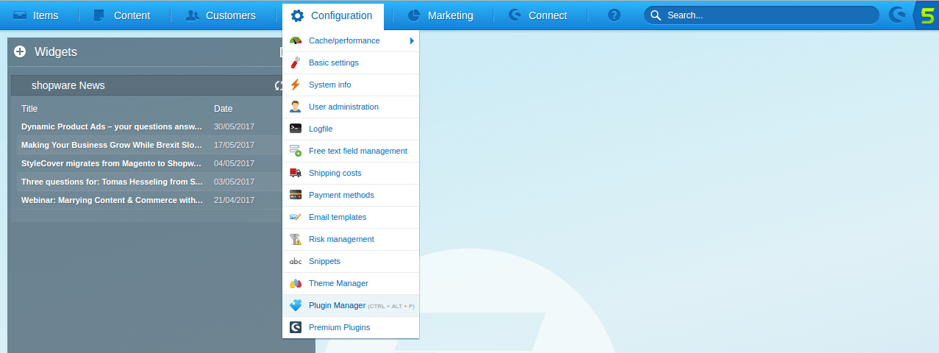Open the Customers menu

pos(221,15)
